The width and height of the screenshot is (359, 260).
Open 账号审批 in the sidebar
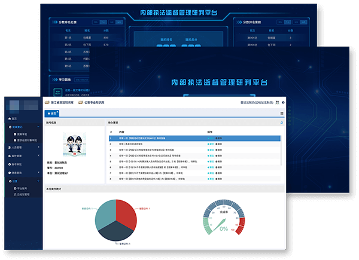tap(17, 163)
